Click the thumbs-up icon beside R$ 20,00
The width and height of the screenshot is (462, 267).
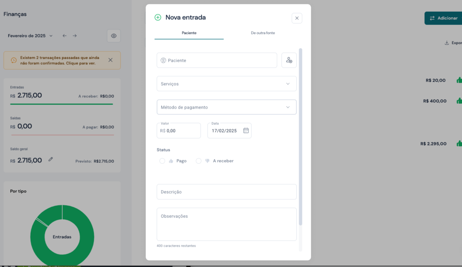(x=459, y=80)
